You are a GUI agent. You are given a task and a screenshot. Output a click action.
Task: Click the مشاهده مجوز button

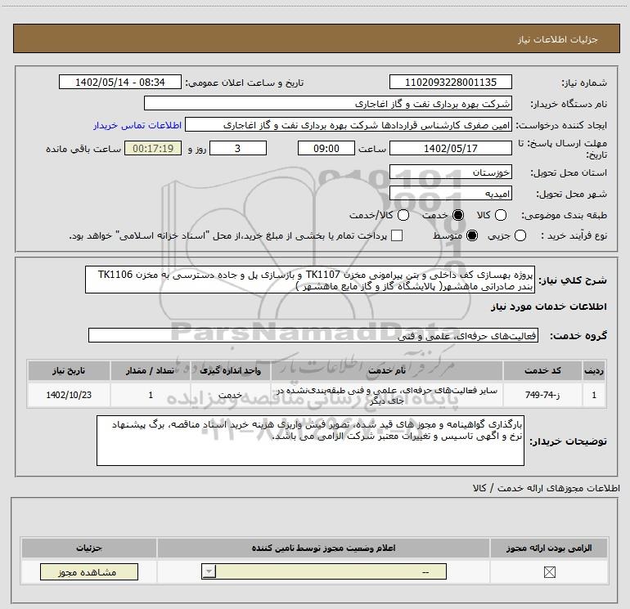89,572
